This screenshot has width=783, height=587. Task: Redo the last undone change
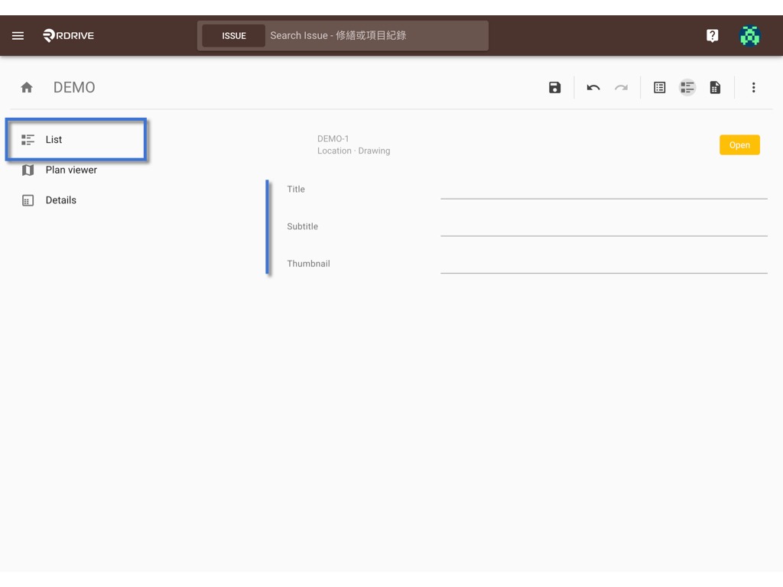coord(621,88)
